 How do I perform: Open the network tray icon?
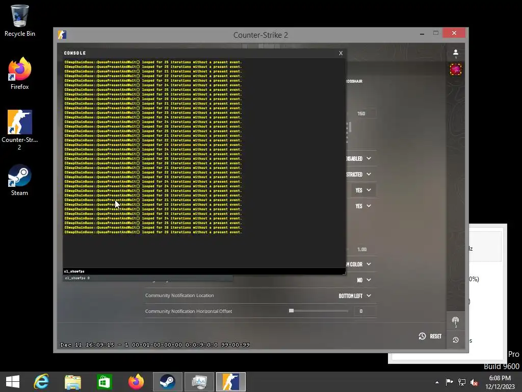point(462,382)
